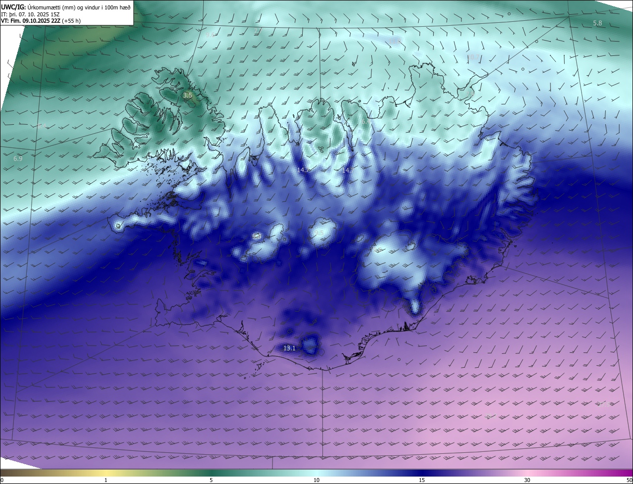The height and width of the screenshot is (484, 633).
Task: Click the 'IT: þri. 07. 10. 2025 15Z' line
Action: click(30, 14)
